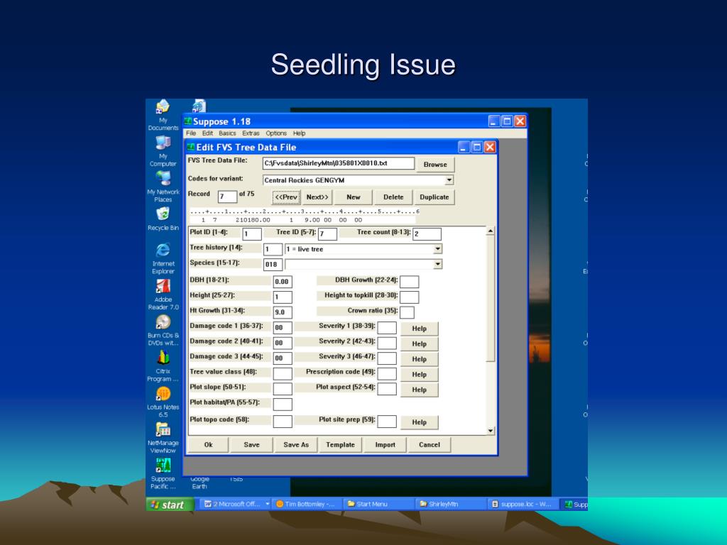Open the Edit menu

pyautogui.click(x=207, y=133)
